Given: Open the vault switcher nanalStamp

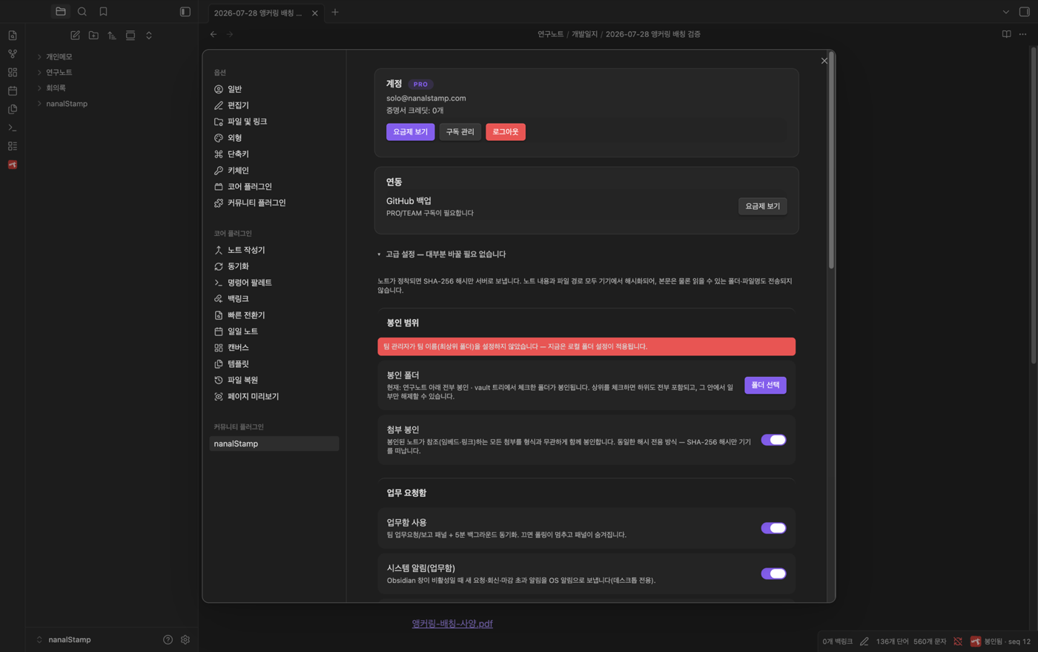Looking at the screenshot, I should click(x=64, y=639).
